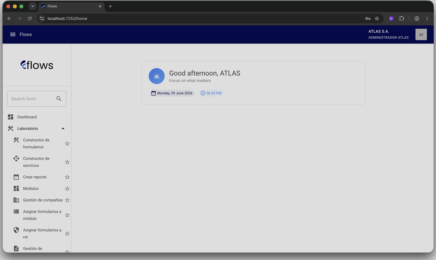
Task: Bookmark page with address bar star
Action: tap(377, 18)
